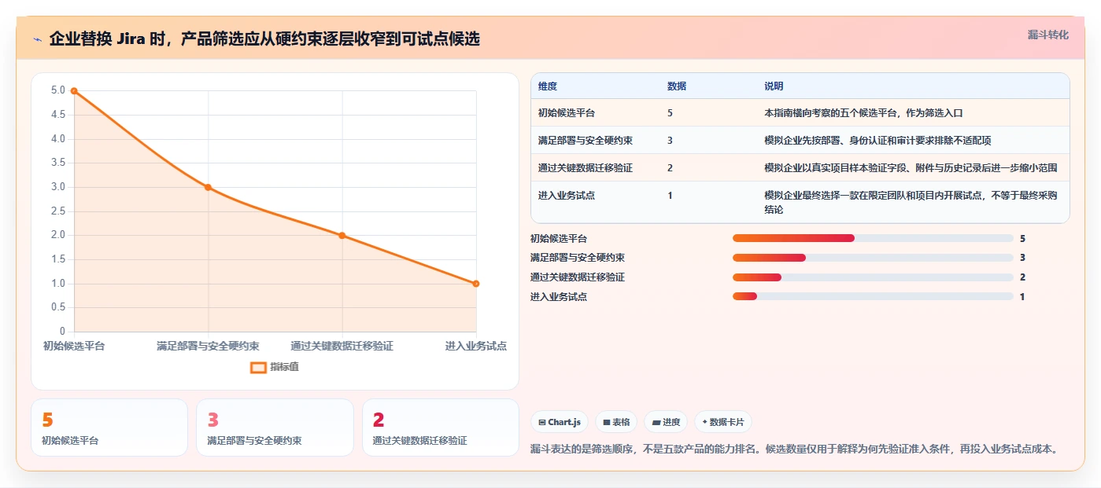Click the 数据卡片 chip label
Image resolution: width=1101 pixels, height=488 pixels.
(727, 423)
